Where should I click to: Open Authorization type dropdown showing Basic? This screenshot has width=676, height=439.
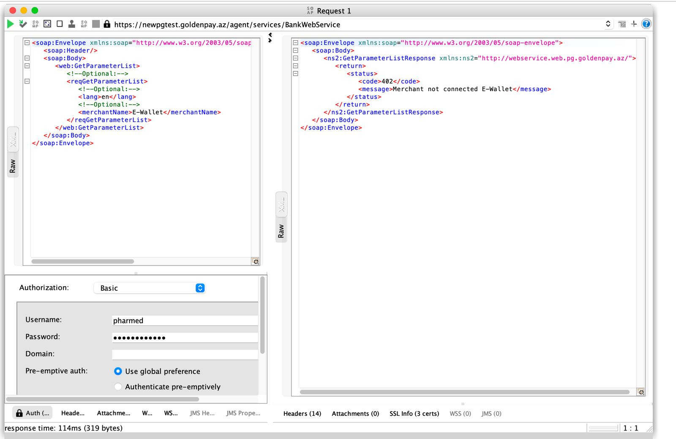(150, 288)
